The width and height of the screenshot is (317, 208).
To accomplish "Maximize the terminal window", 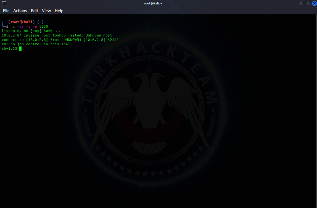I will click(x=308, y=3).
